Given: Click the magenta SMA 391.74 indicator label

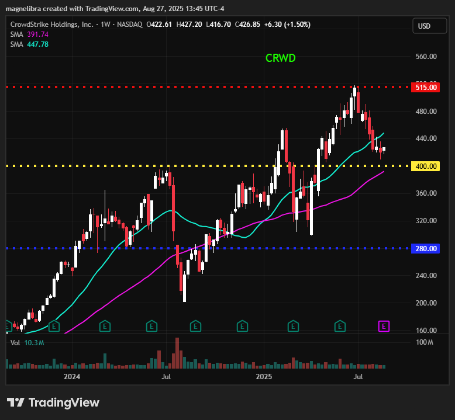Looking at the screenshot, I should point(29,34).
